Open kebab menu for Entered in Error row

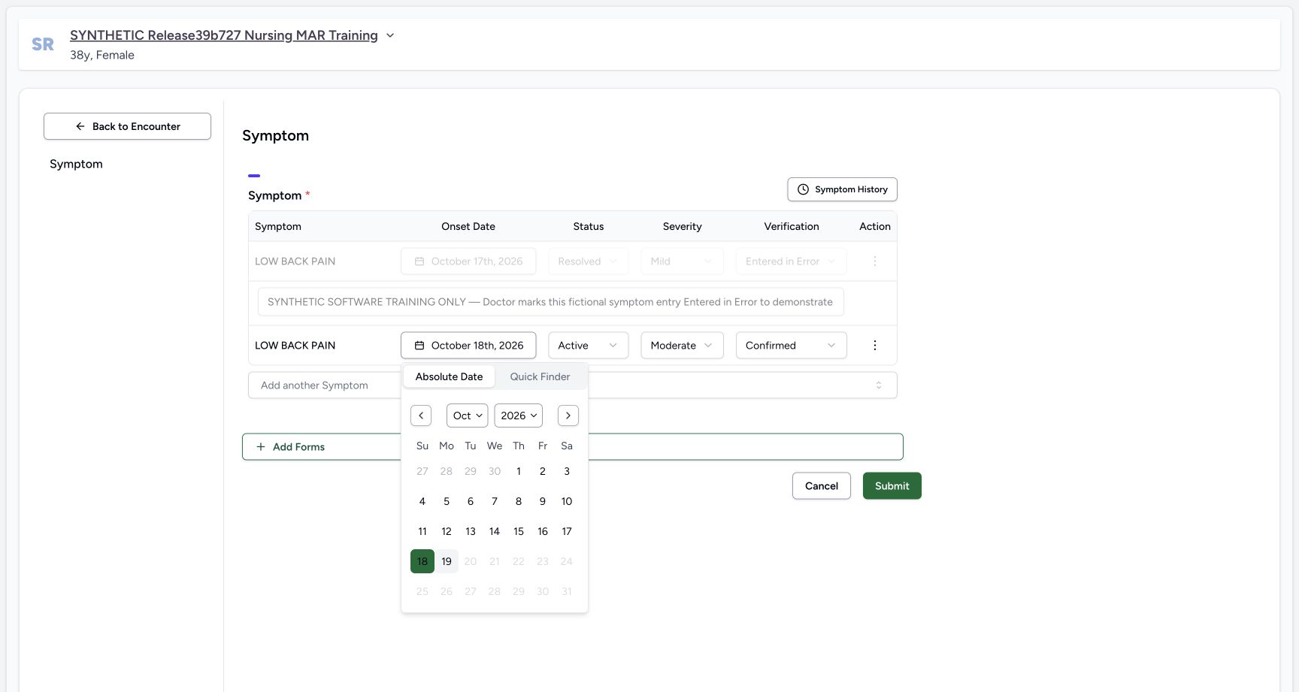click(874, 261)
